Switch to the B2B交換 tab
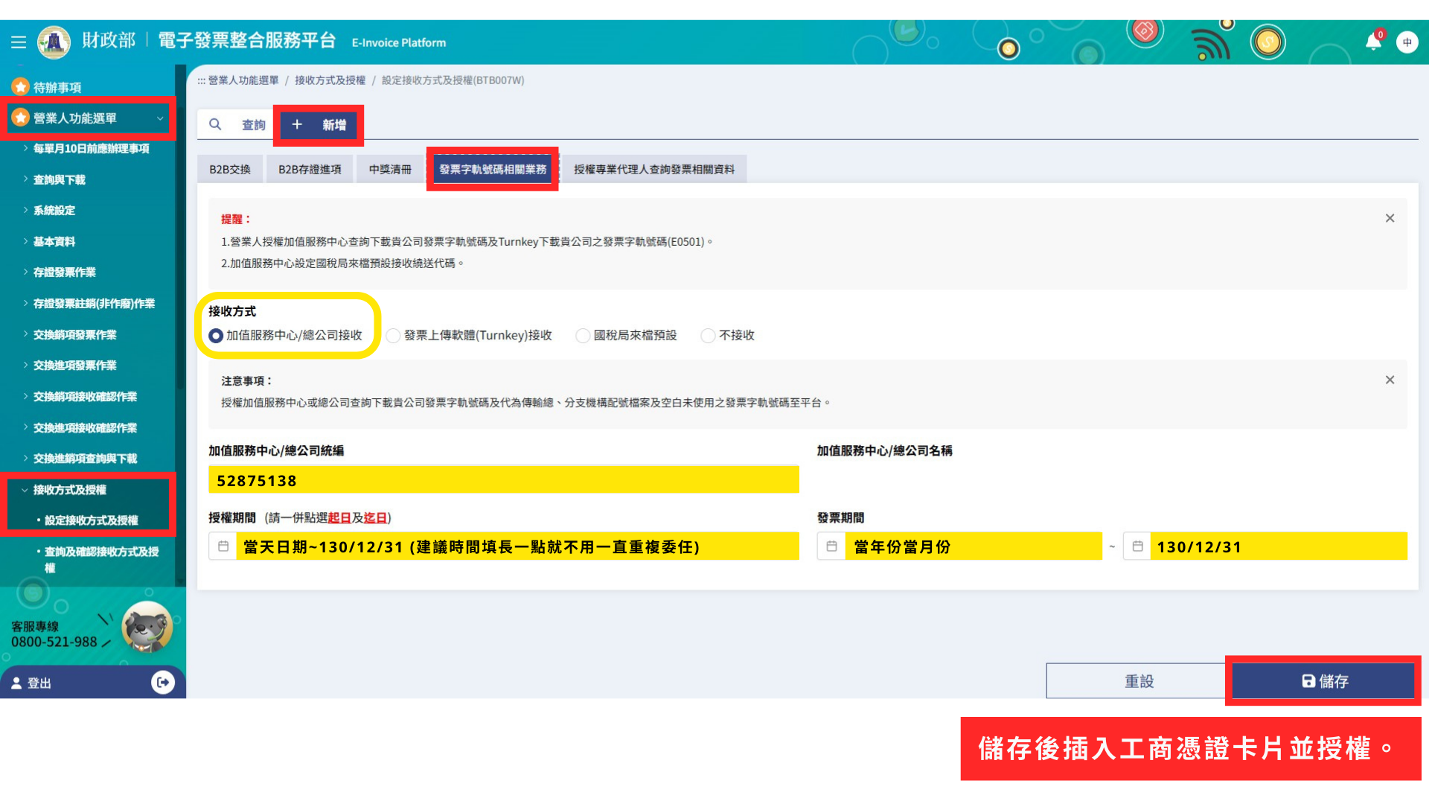Viewport: 1429px width, 804px height. pyautogui.click(x=230, y=170)
